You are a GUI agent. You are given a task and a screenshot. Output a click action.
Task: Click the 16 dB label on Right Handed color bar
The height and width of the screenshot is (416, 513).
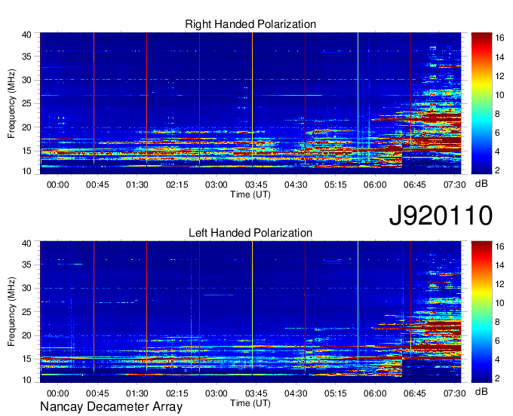click(x=499, y=38)
